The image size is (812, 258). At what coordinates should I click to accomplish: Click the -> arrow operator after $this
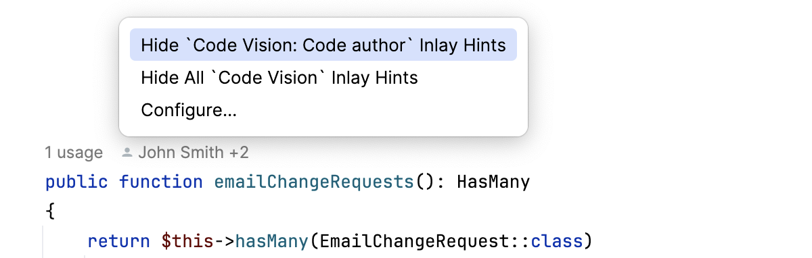[x=225, y=240]
